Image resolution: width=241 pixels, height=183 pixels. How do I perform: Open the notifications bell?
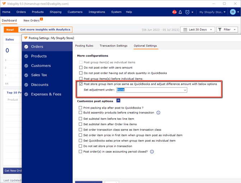click(x=181, y=12)
